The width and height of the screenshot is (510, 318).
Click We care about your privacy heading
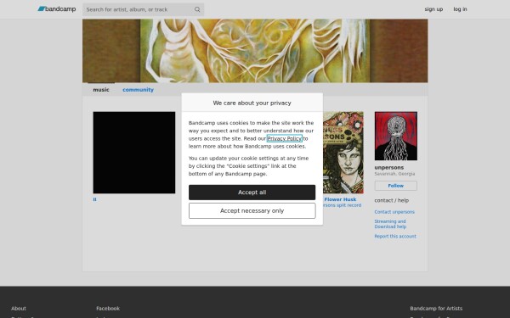252,103
